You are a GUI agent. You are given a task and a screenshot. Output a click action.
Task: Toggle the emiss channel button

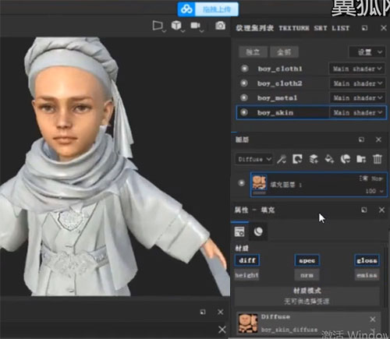click(367, 275)
